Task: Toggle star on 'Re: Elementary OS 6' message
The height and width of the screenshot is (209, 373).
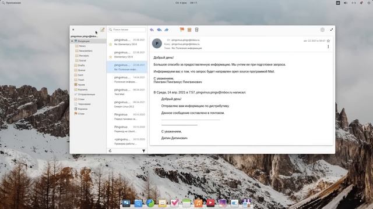Action: 110,44
